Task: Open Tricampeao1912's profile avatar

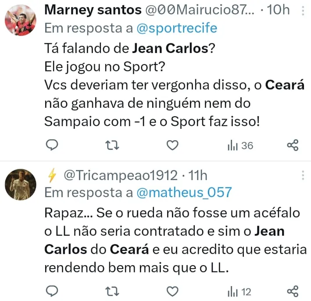Action: pos(20,184)
